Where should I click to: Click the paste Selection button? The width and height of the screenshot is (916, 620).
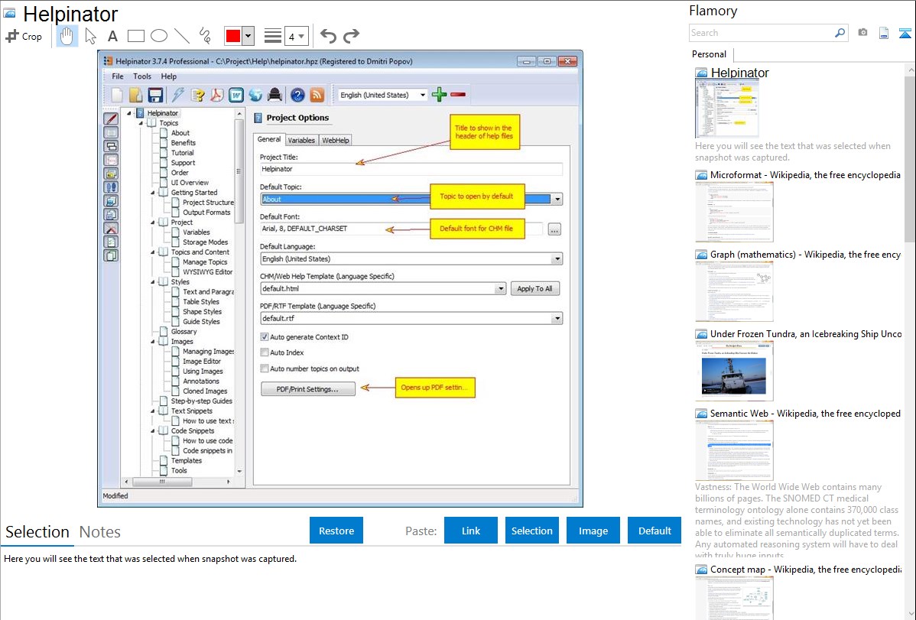(x=531, y=531)
